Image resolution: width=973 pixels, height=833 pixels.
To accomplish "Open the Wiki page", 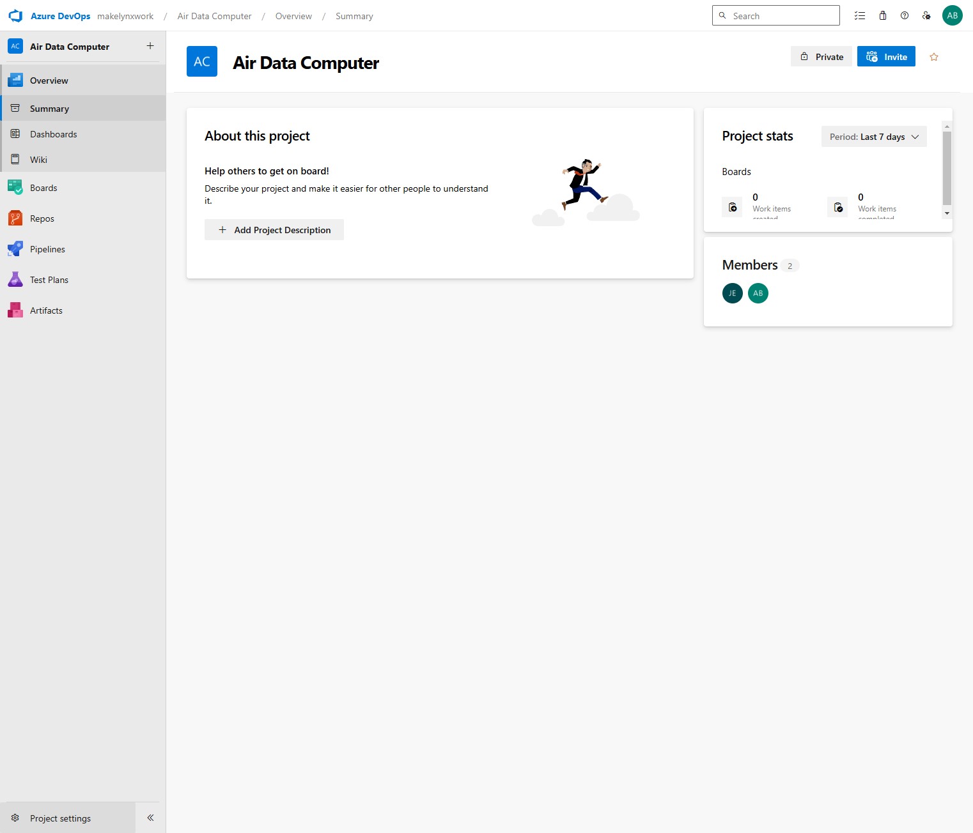I will (83, 160).
